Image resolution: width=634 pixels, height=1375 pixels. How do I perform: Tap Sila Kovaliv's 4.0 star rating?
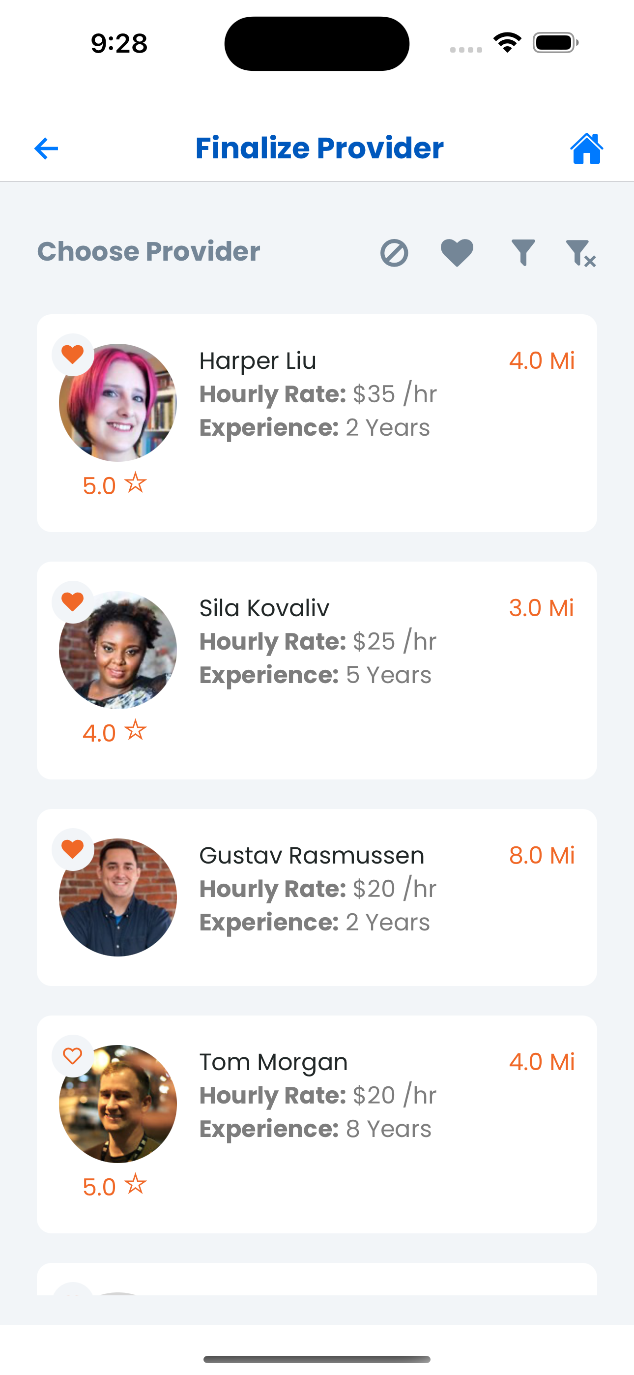pyautogui.click(x=114, y=732)
